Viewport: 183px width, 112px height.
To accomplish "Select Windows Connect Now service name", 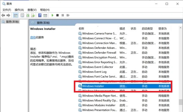I will pos(100,38).
